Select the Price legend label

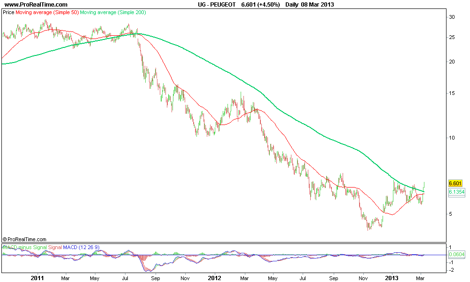pyautogui.click(x=8, y=13)
